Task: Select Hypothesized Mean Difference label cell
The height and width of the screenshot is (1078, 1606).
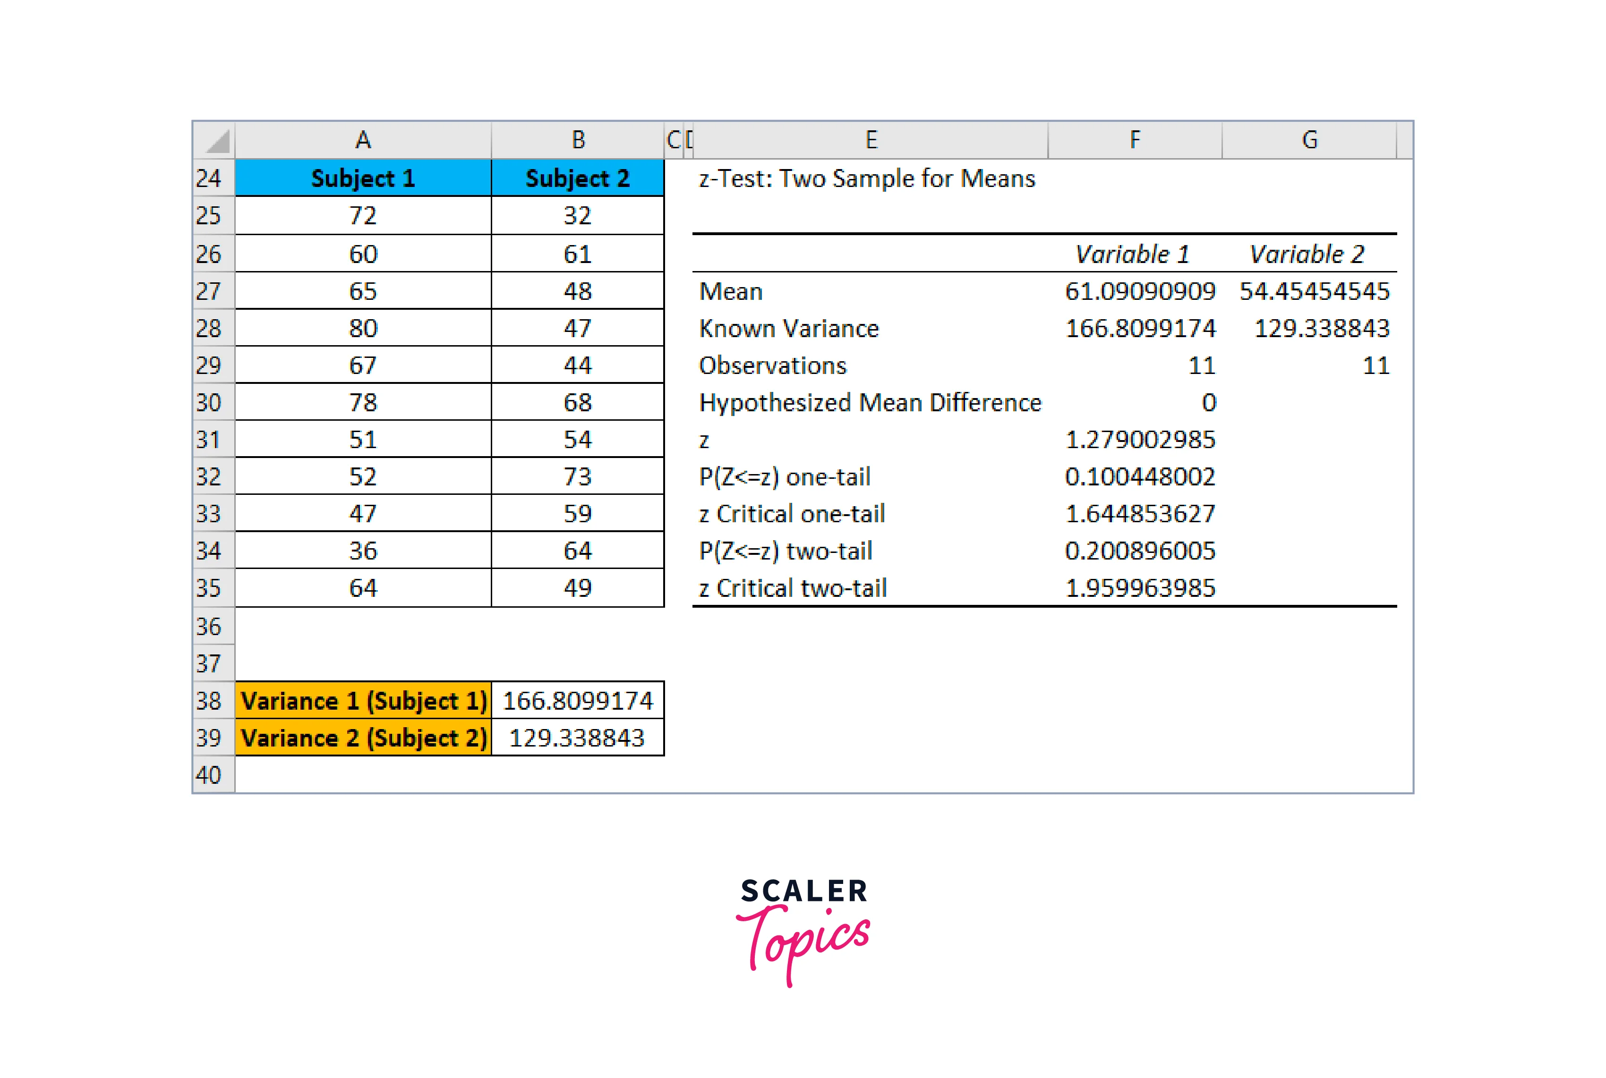Action: click(870, 403)
